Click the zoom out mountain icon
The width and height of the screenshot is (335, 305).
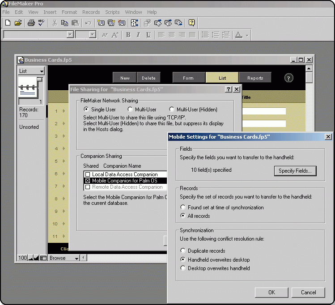[30, 258]
